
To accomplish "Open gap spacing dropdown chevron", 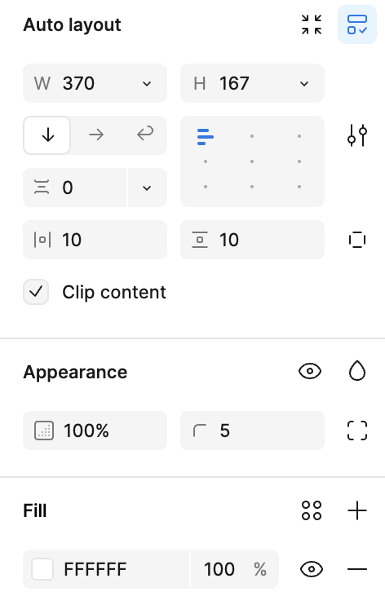I will (x=147, y=188).
